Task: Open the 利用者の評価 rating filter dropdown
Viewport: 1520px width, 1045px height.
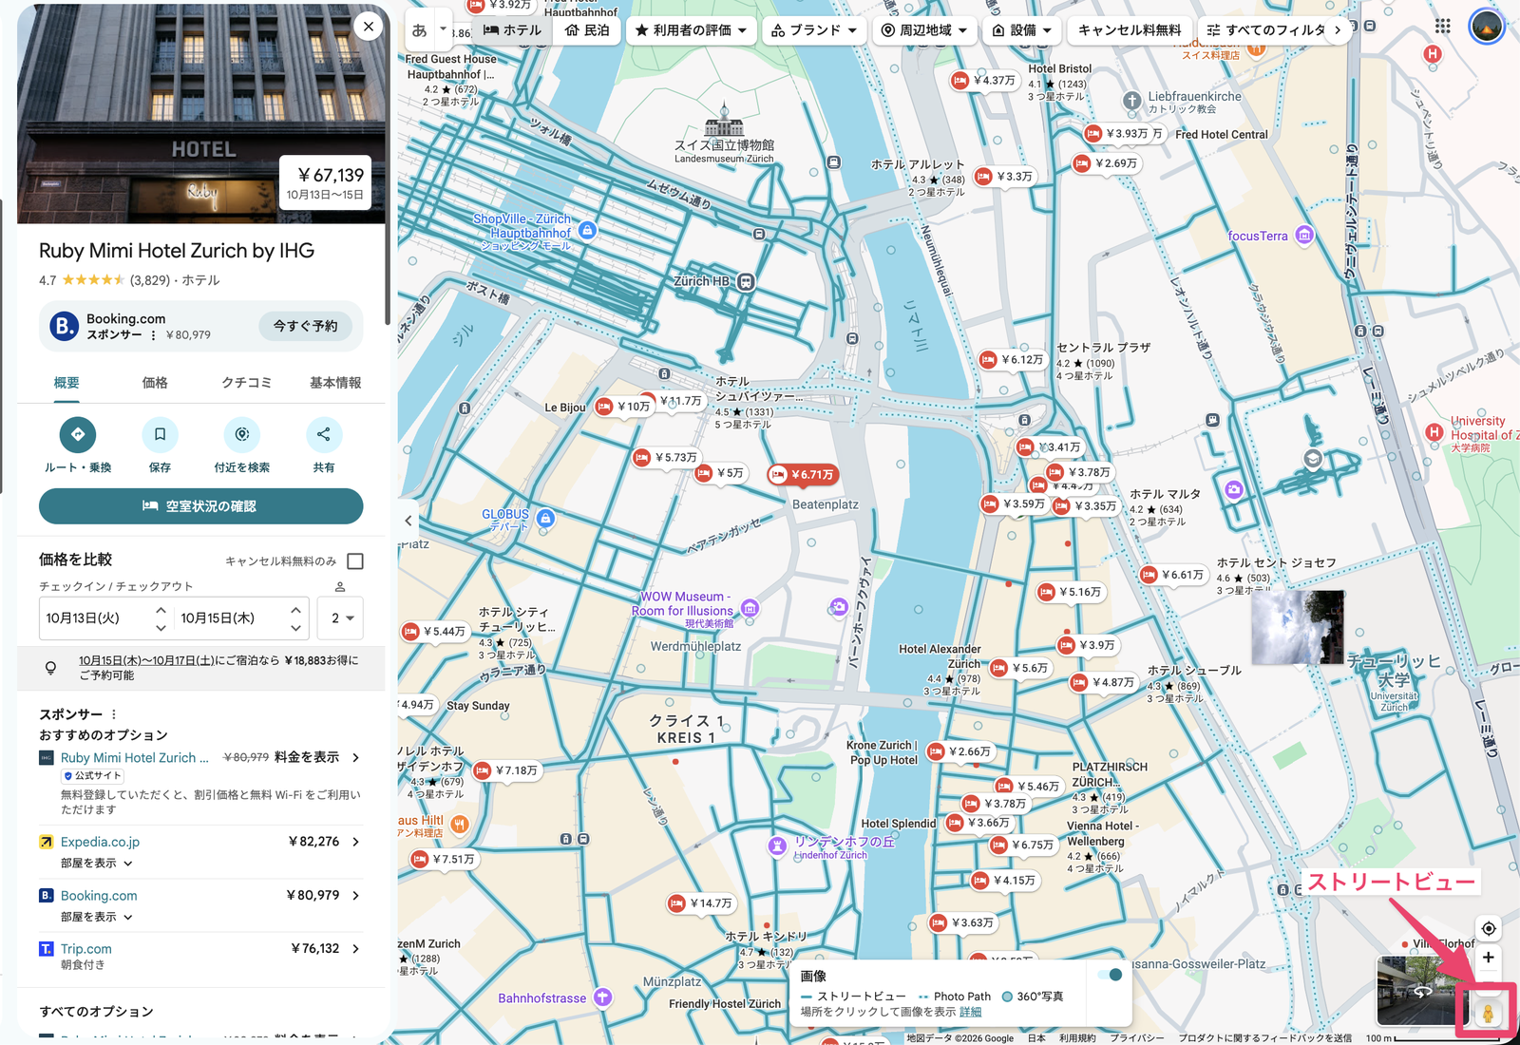Action: click(x=692, y=30)
